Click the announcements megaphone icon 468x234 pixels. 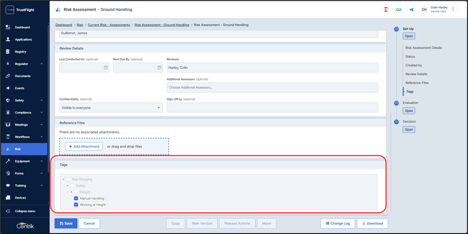411,9
